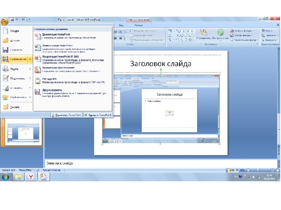This screenshot has height=210, width=281.
Task: Click the Опубликовать (Publish) icon
Action: (x=6, y=97)
